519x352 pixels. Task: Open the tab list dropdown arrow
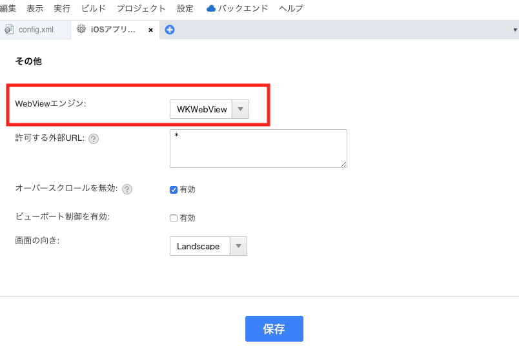click(515, 30)
